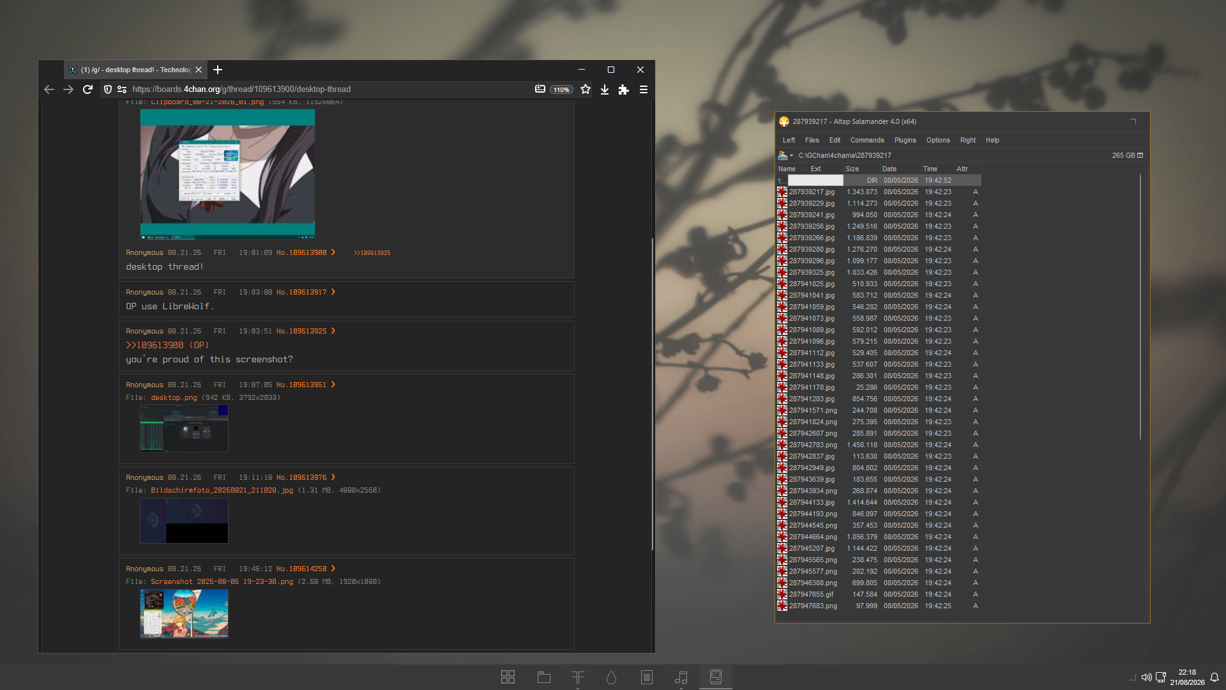Follow the >>109613900 (OP) quote link

pyautogui.click(x=167, y=345)
